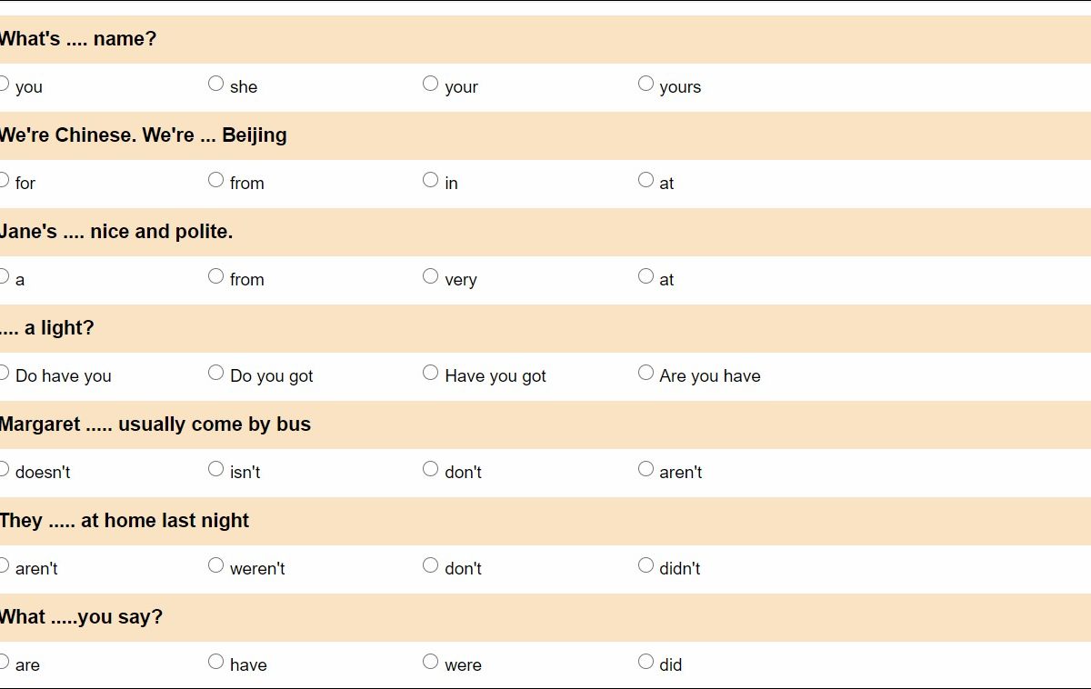Pick the 'Do you got' option
Image resolution: width=1091 pixels, height=689 pixels.
pyautogui.click(x=215, y=373)
